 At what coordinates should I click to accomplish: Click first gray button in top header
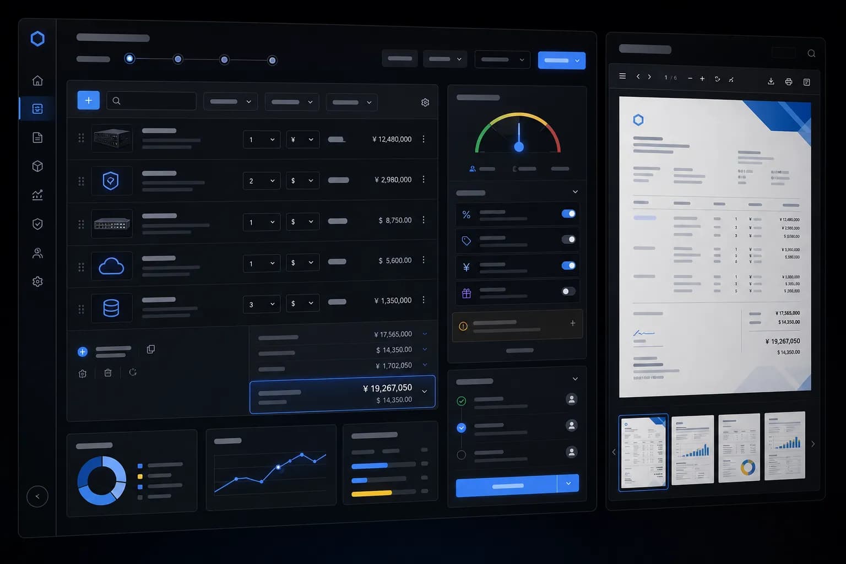coord(400,58)
